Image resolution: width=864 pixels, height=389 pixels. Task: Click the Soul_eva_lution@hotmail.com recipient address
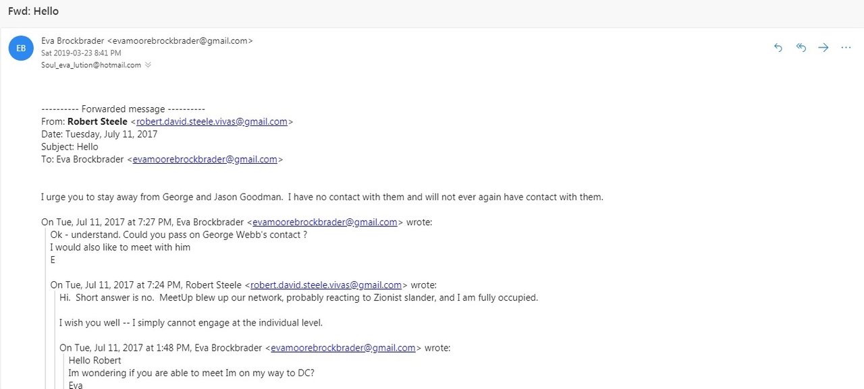91,65
